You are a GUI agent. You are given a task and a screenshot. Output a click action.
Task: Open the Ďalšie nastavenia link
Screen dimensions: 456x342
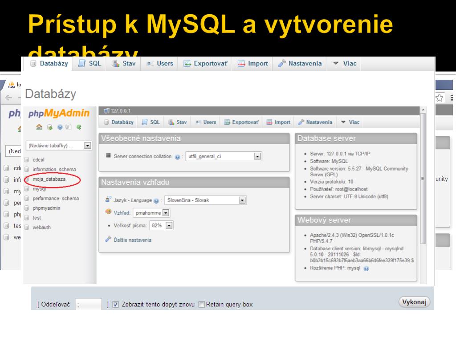point(132,240)
